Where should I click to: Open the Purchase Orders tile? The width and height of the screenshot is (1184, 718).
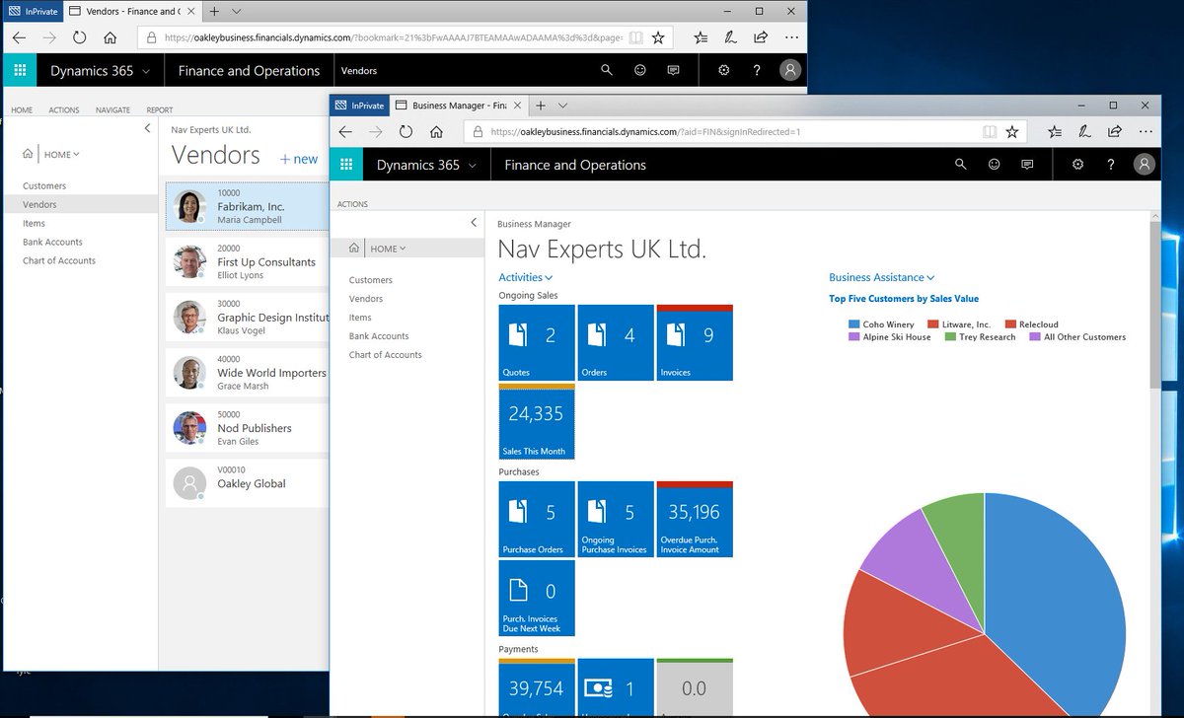click(x=537, y=520)
